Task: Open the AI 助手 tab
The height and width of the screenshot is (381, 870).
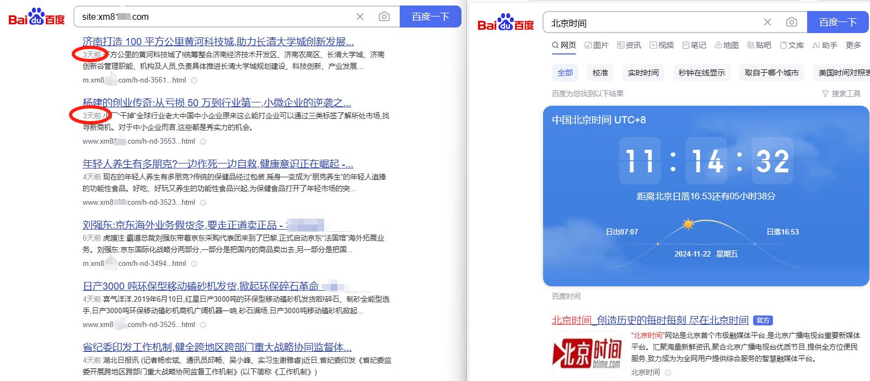Action: (825, 45)
